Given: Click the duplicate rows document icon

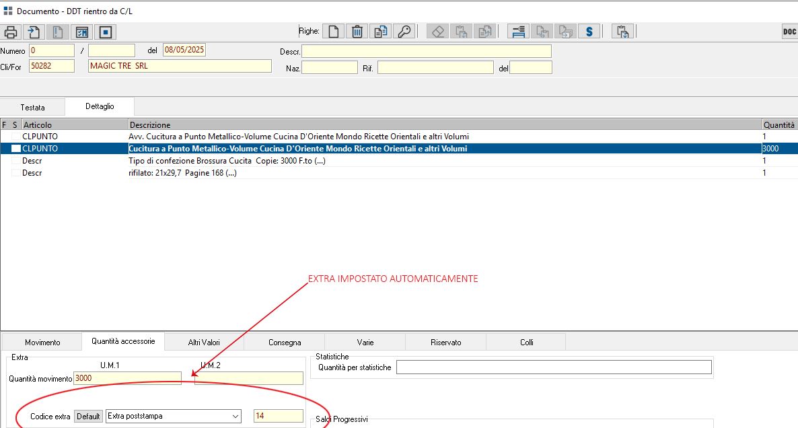Looking at the screenshot, I should [381, 32].
